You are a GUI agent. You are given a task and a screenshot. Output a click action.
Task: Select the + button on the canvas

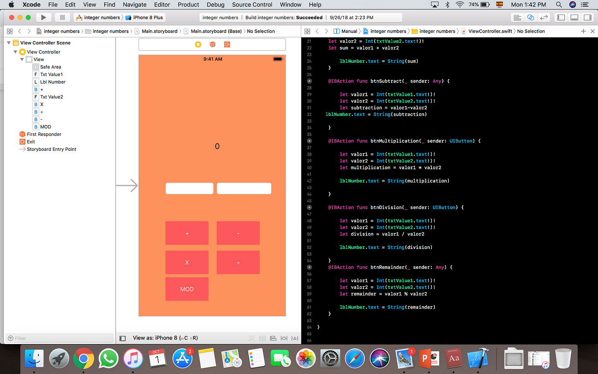point(187,233)
